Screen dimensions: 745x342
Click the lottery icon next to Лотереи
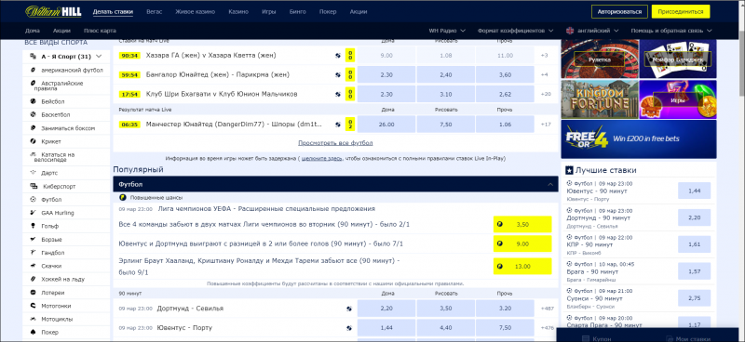(x=33, y=293)
